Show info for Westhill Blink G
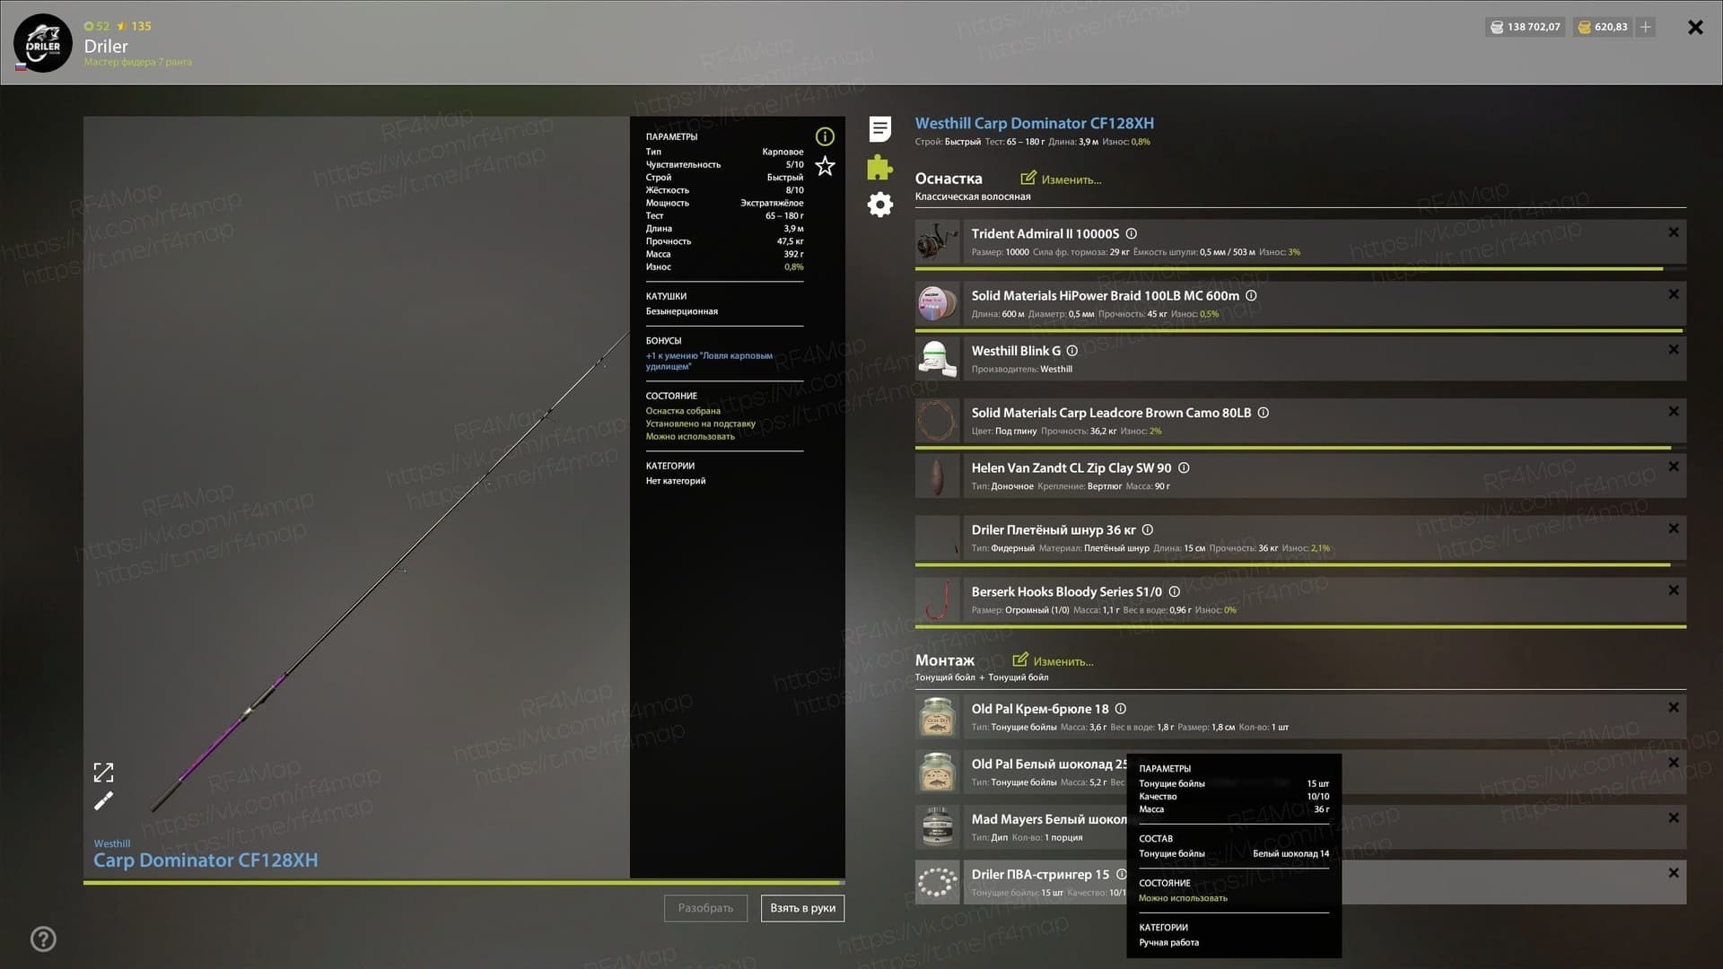Image resolution: width=1723 pixels, height=969 pixels. point(1071,351)
